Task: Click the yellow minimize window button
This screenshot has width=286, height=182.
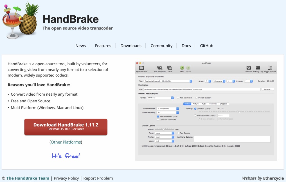Action: (x=140, y=63)
